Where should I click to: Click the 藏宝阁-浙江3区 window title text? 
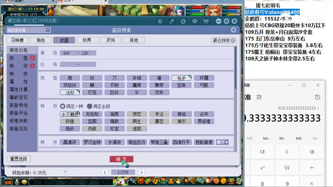(x=33, y=21)
